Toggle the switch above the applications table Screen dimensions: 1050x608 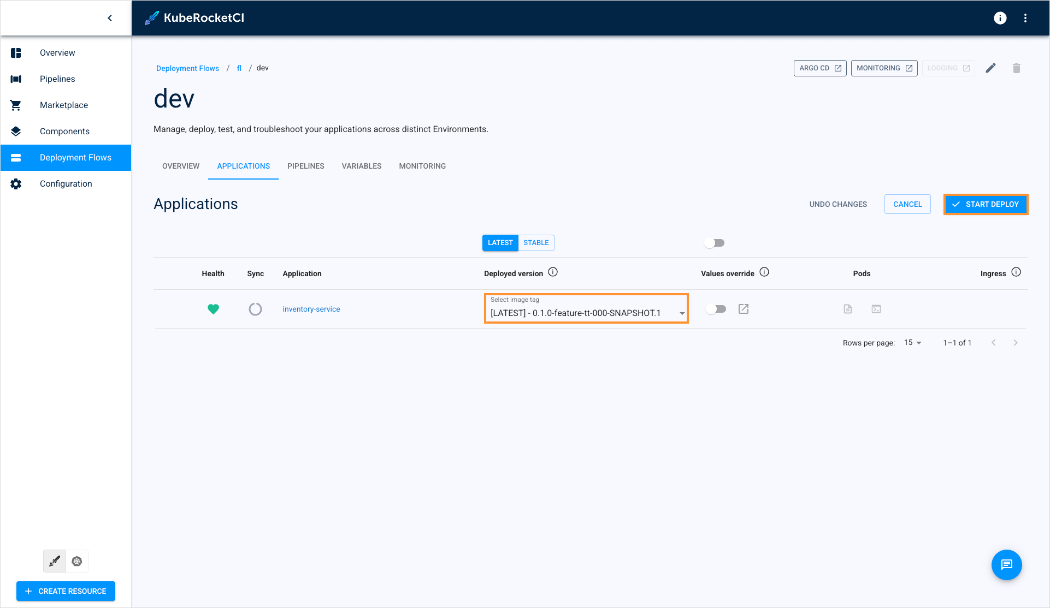pos(715,242)
